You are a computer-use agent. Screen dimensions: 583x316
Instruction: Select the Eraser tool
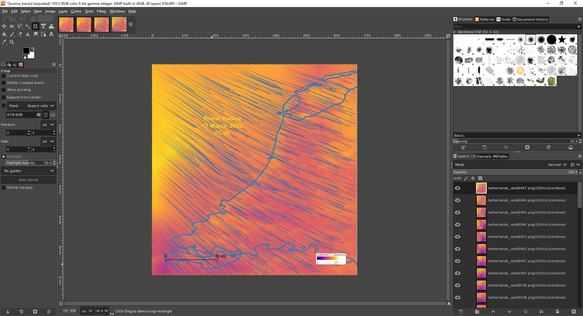point(20,34)
